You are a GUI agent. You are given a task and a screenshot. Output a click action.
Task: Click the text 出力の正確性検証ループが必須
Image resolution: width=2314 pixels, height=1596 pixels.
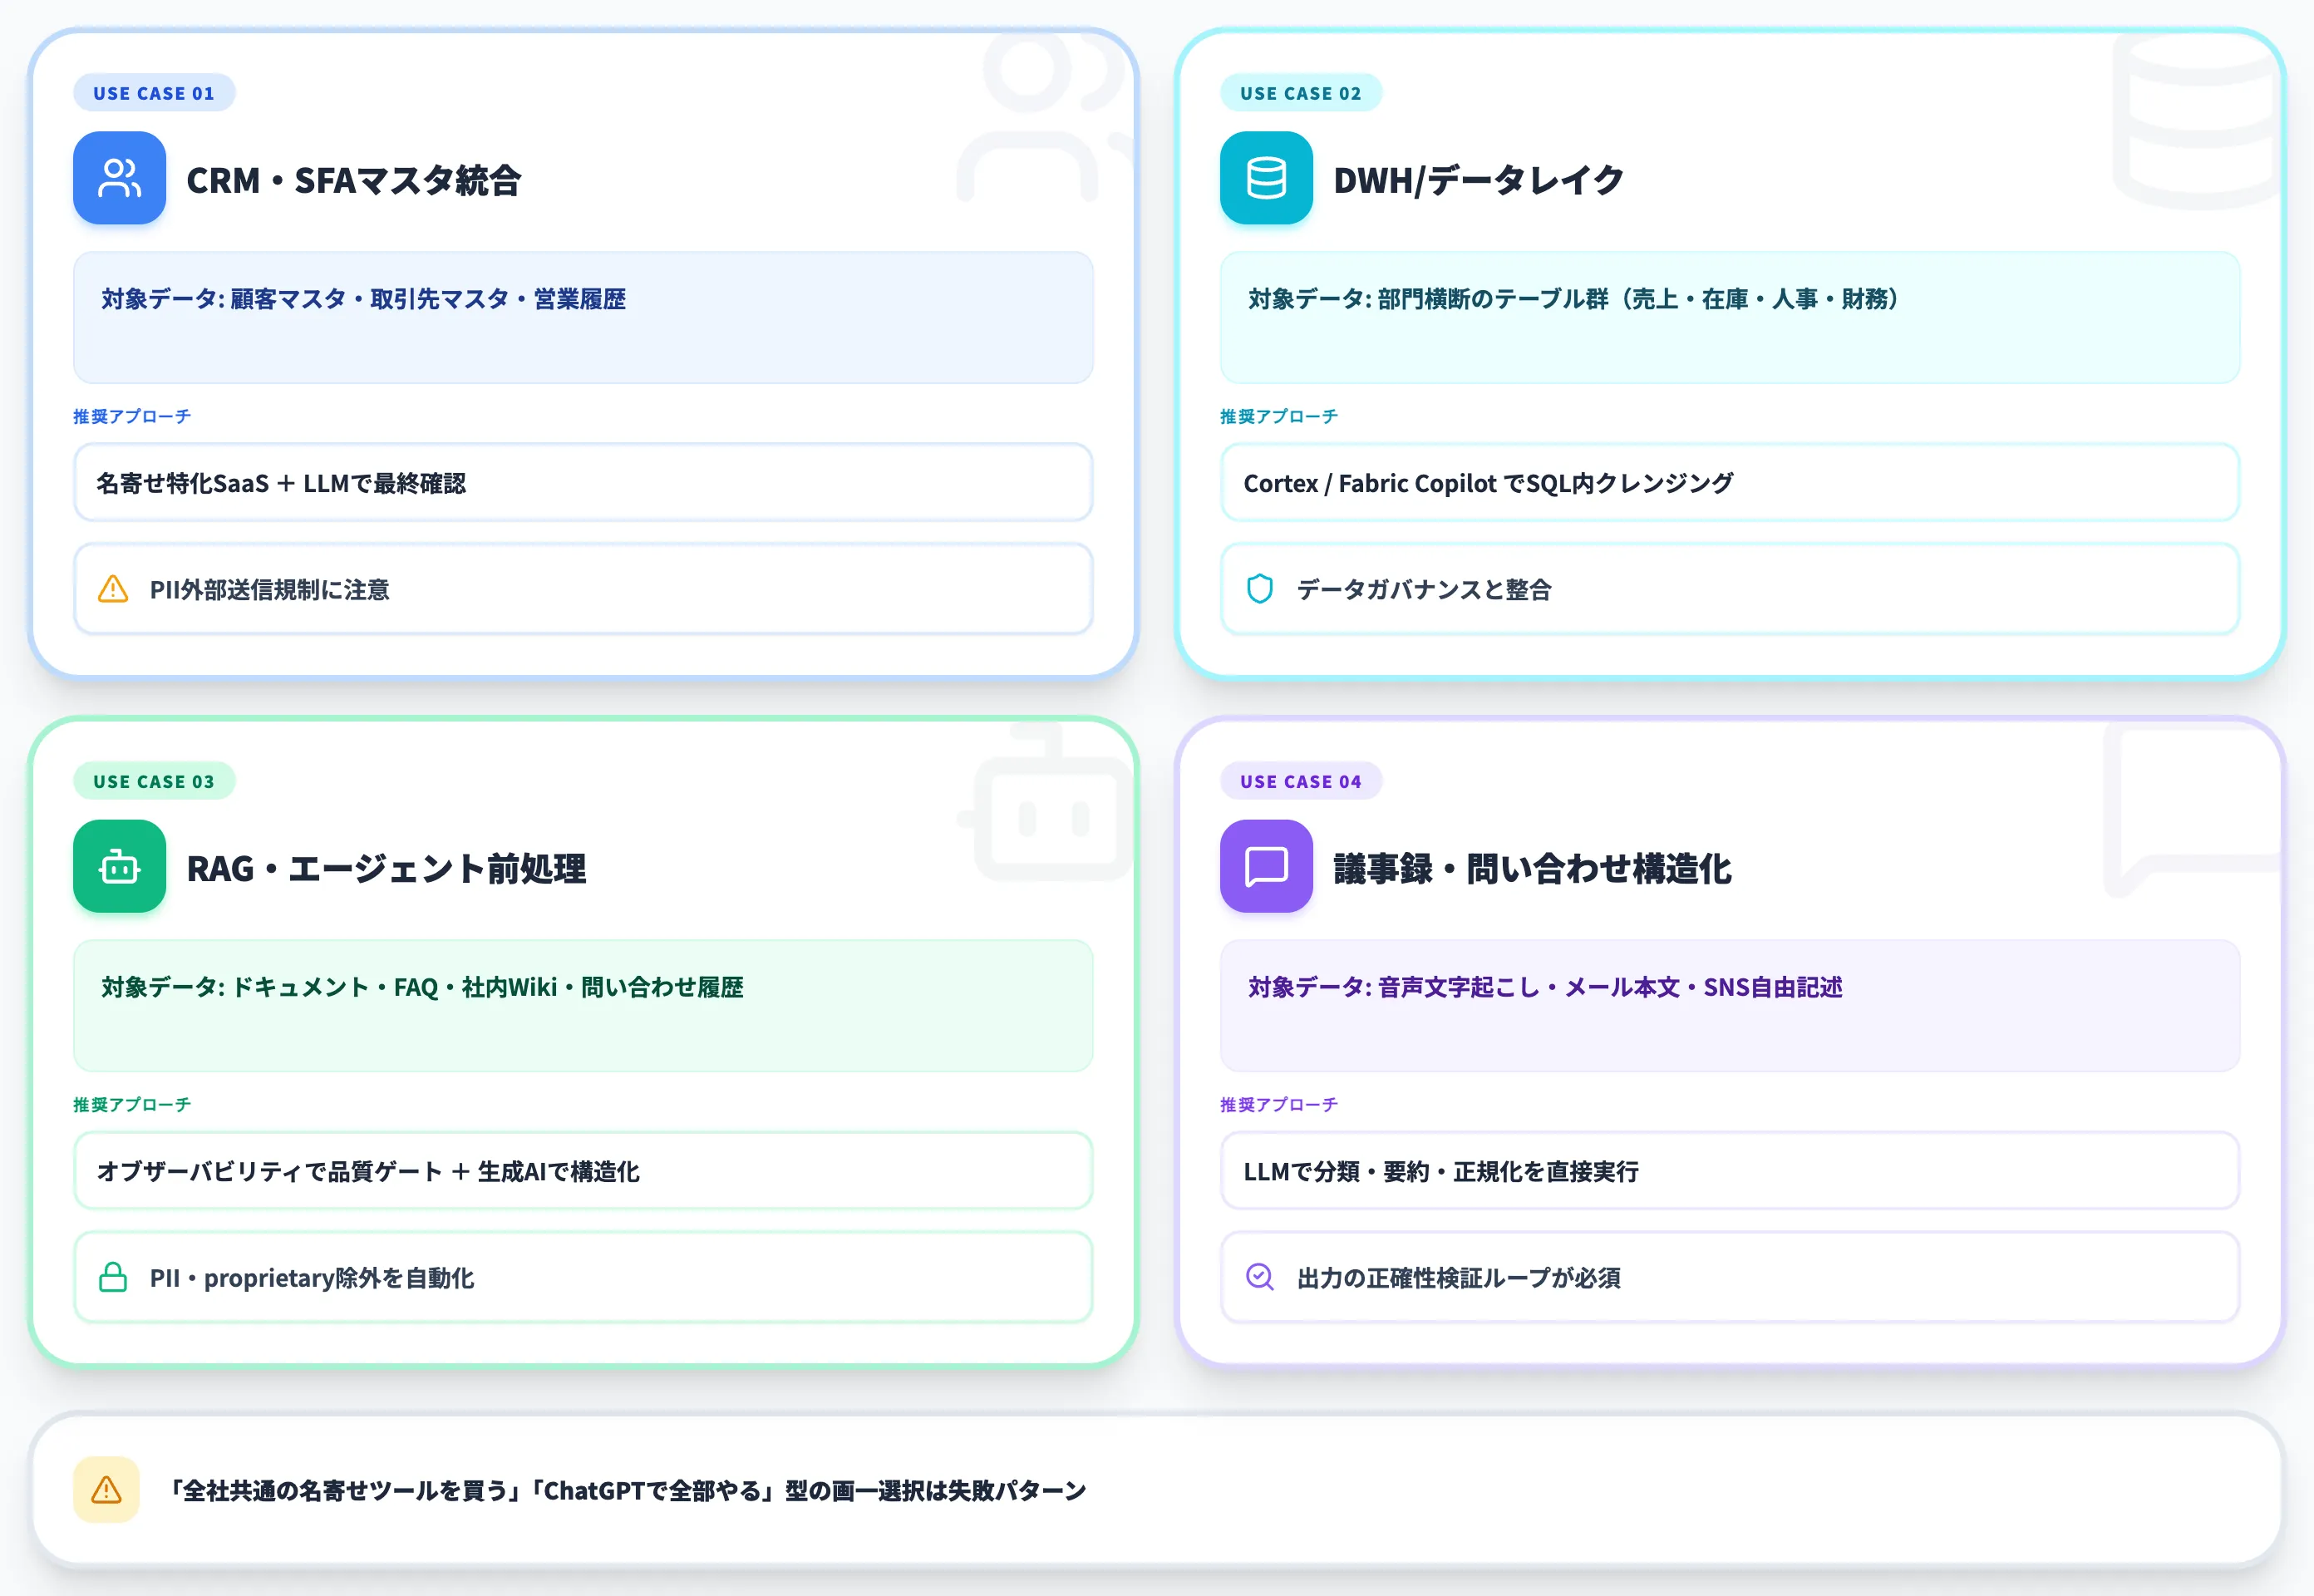coord(1459,1278)
